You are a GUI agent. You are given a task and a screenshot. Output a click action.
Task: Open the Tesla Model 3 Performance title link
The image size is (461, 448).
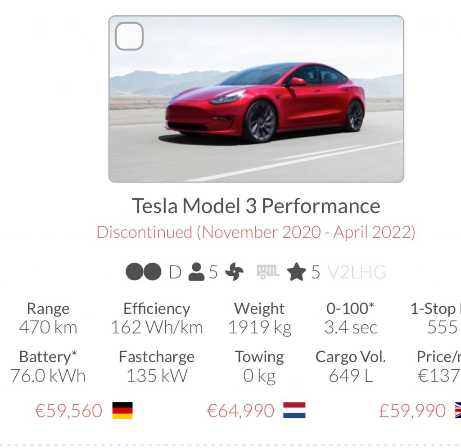[256, 206]
